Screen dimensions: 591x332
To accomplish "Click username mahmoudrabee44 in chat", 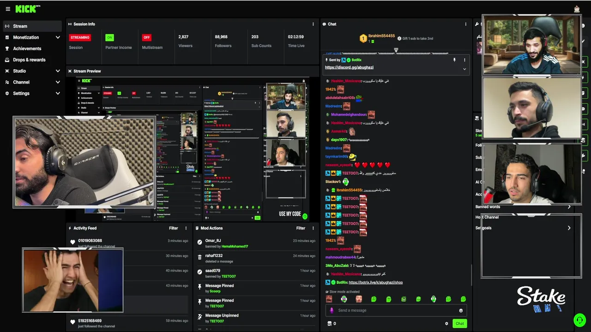I will pos(340,257).
